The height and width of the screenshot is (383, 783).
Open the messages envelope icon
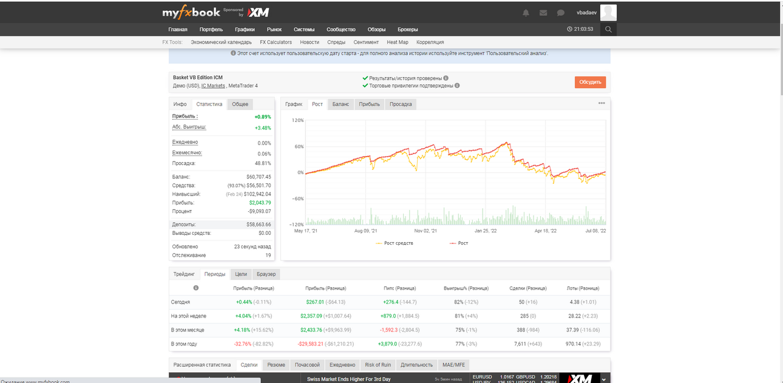pyautogui.click(x=543, y=13)
